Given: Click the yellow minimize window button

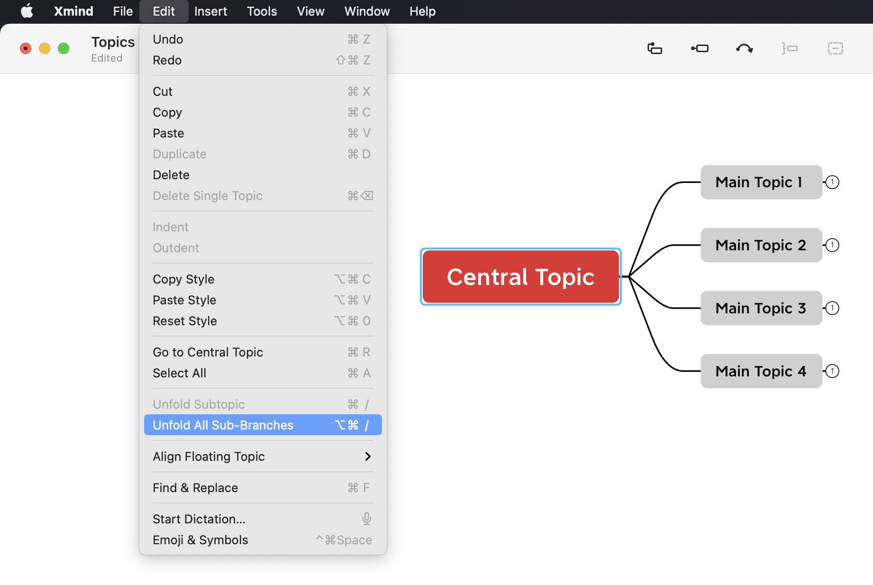Looking at the screenshot, I should pyautogui.click(x=45, y=48).
